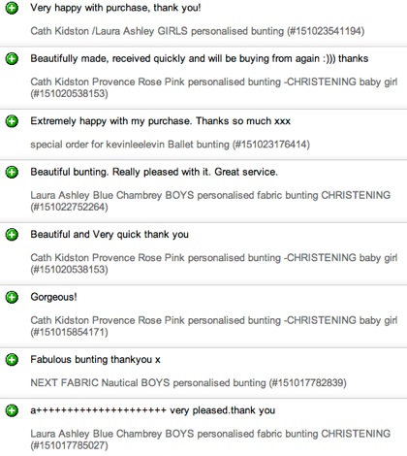The height and width of the screenshot is (456, 407).
Task: Click 'Gorgeous!' feedback comment text
Action: pos(53,297)
